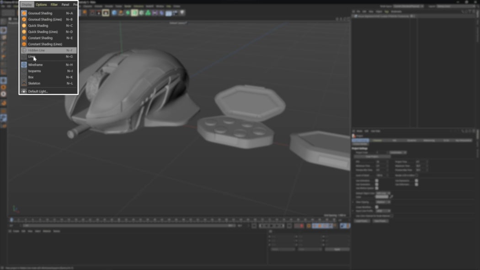
Task: Click the timeline preview range slider
Action: 128,226
